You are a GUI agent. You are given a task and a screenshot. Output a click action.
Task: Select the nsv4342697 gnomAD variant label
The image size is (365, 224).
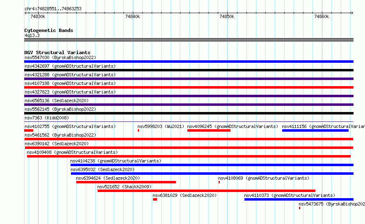pos(70,66)
